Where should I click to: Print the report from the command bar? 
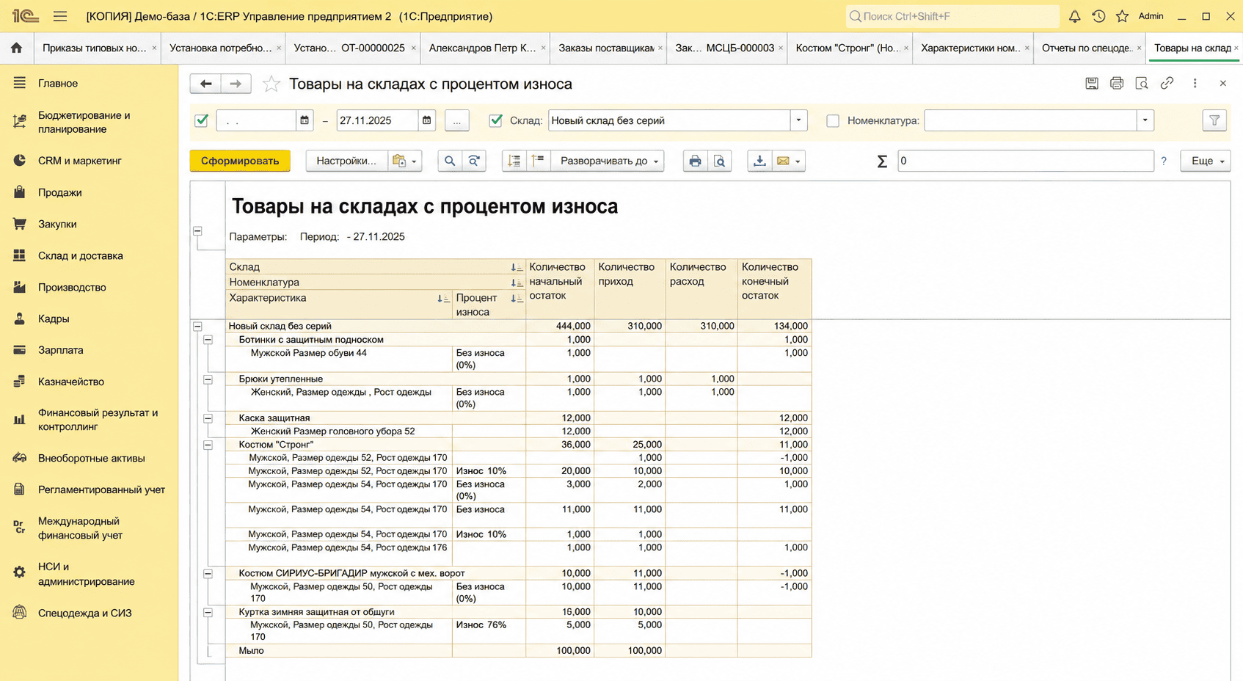(695, 161)
